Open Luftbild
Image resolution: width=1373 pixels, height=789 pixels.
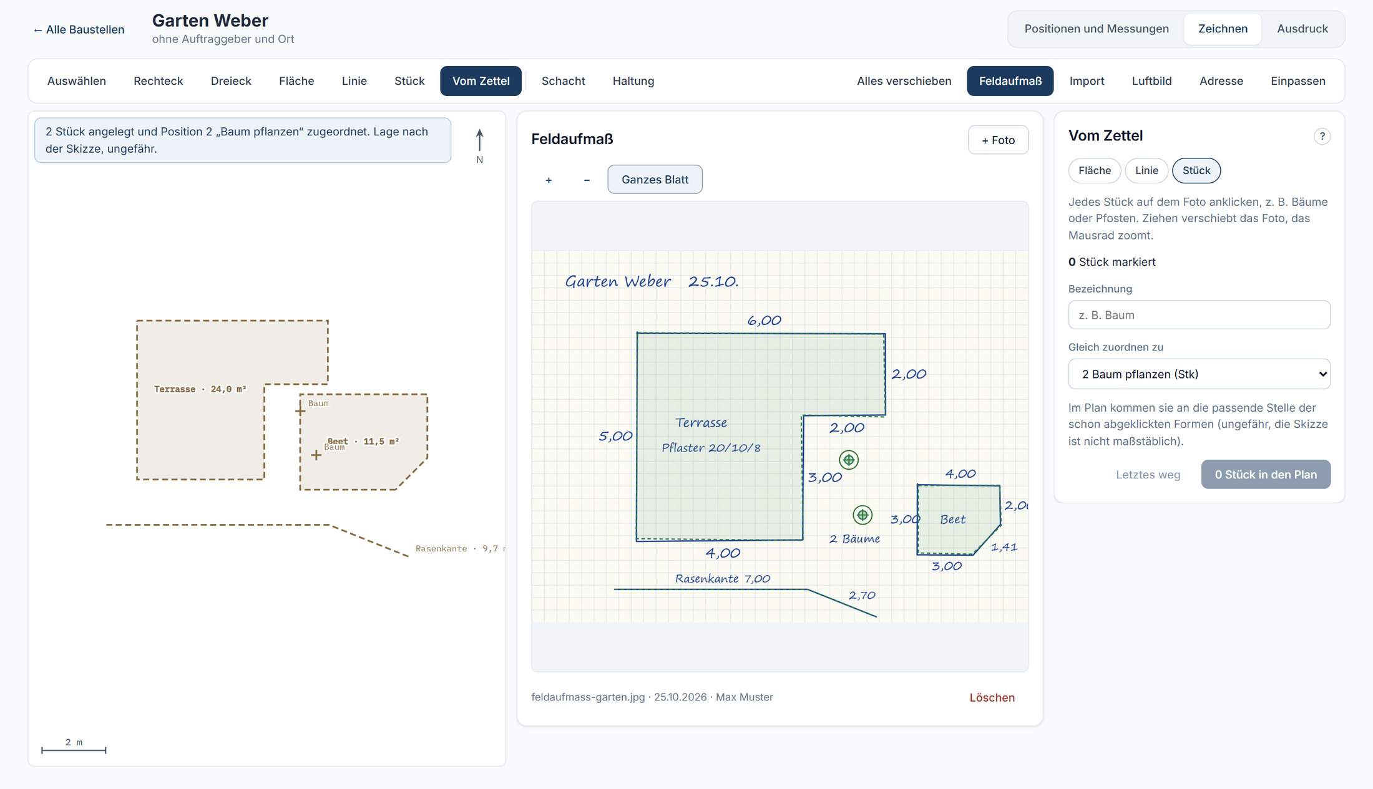point(1151,81)
